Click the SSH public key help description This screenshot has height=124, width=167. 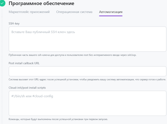[x=72, y=55]
